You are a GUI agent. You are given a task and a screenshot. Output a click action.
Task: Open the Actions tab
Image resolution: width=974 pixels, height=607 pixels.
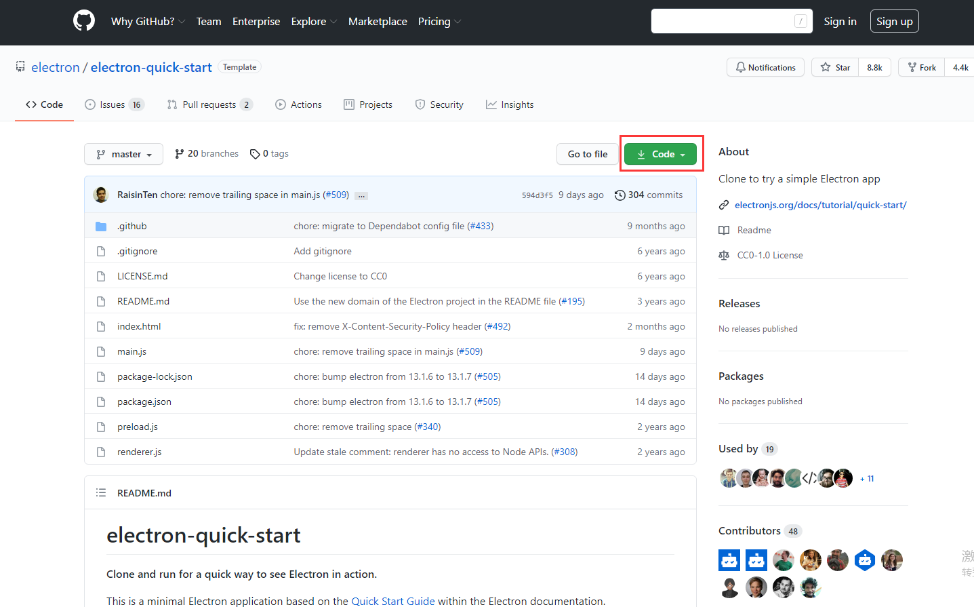pyautogui.click(x=299, y=104)
